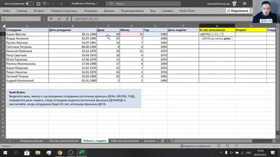Select column A header
The width and height of the screenshot is (280, 157).
[x=27, y=26]
